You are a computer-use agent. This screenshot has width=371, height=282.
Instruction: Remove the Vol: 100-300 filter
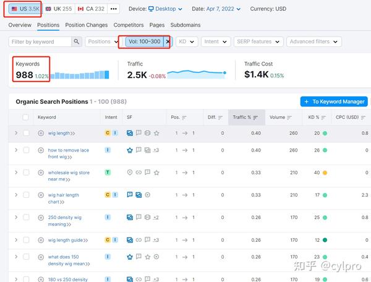pos(168,41)
